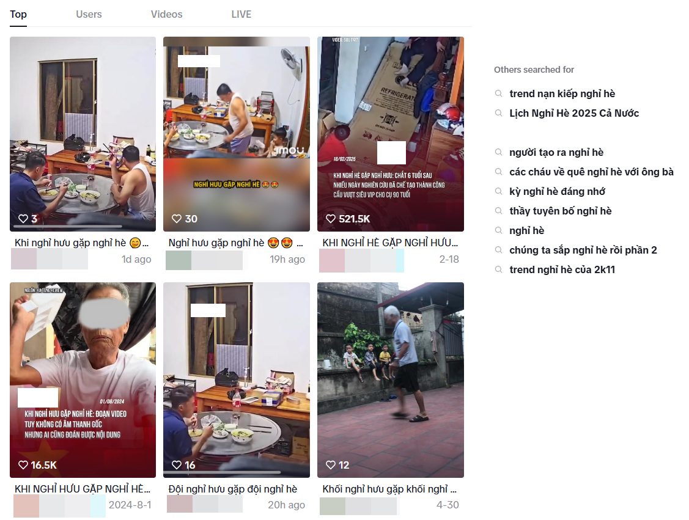Open the LIVE tab
The image size is (689, 520).
tap(241, 14)
